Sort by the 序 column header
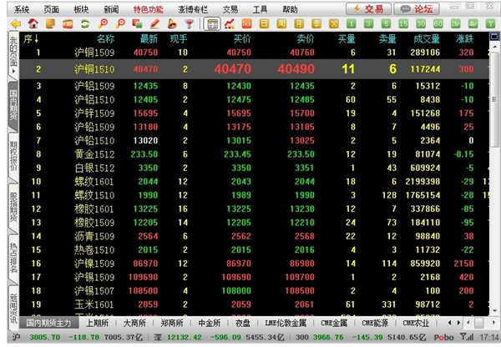Viewport: 501px width, 347px height. pos(31,39)
